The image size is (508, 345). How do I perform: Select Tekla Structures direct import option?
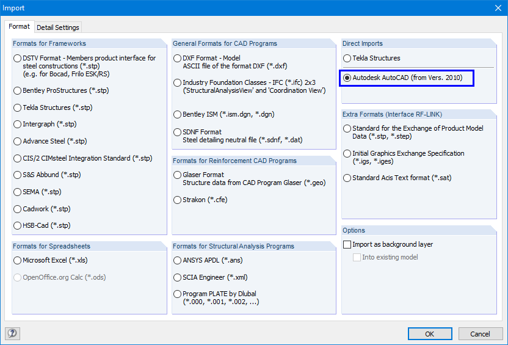(x=347, y=59)
